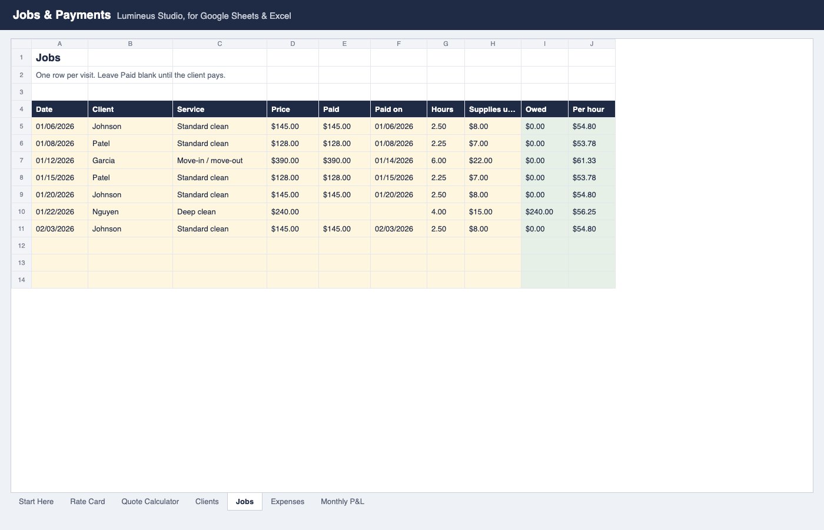Select the $61.33 per hour cell
This screenshot has height=530, width=824.
(592, 160)
